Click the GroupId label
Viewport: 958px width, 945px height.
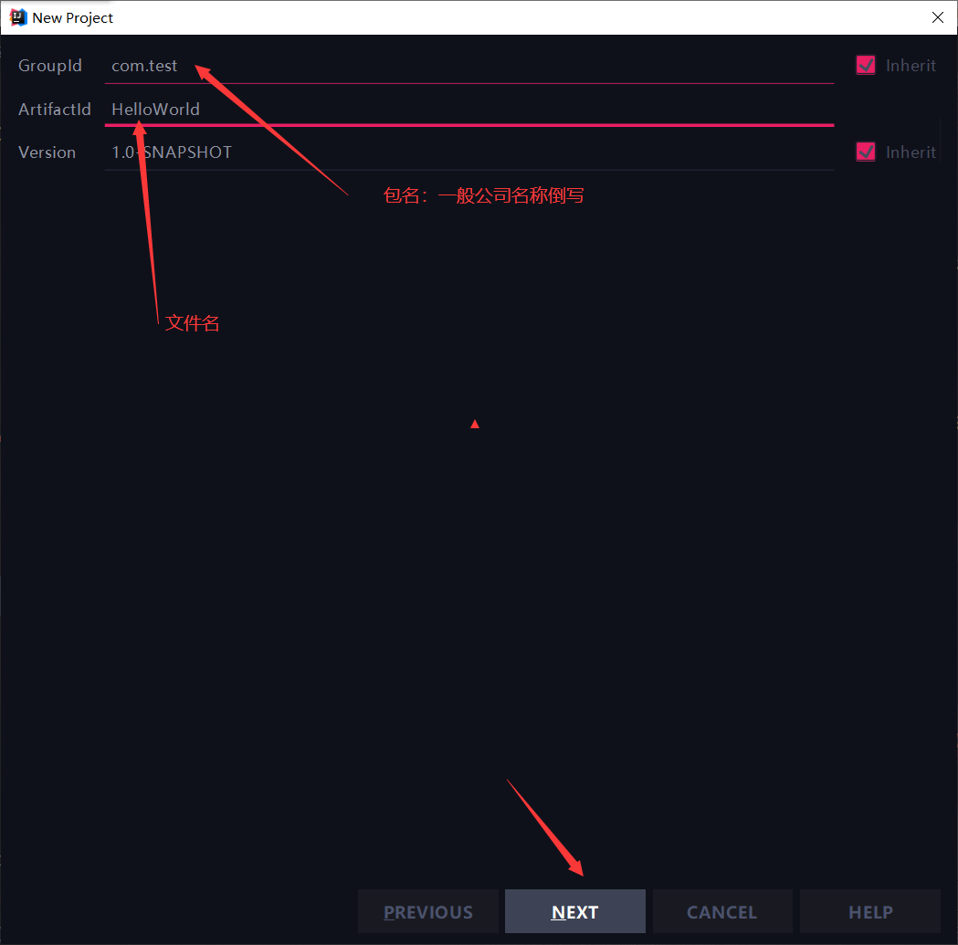[x=50, y=66]
